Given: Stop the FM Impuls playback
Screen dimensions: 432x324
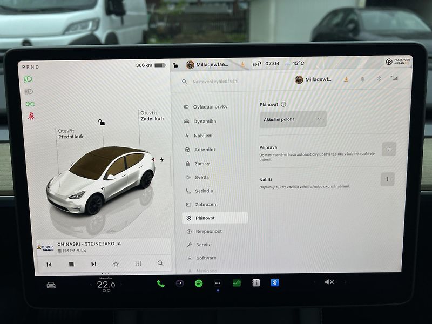Looking at the screenshot, I should pyautogui.click(x=71, y=264).
